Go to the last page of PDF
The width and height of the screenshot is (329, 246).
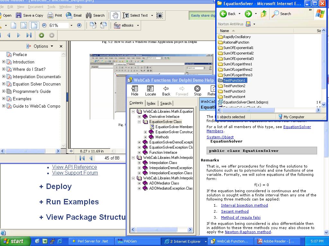pos(29,35)
